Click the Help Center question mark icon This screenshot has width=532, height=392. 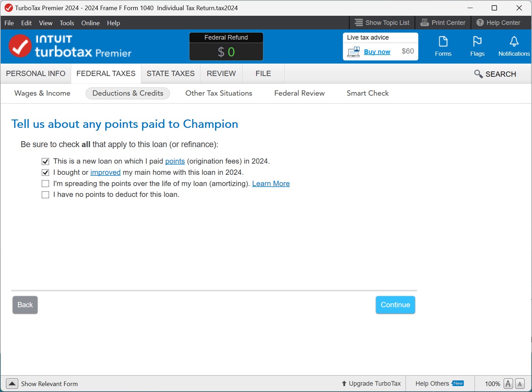(x=480, y=23)
